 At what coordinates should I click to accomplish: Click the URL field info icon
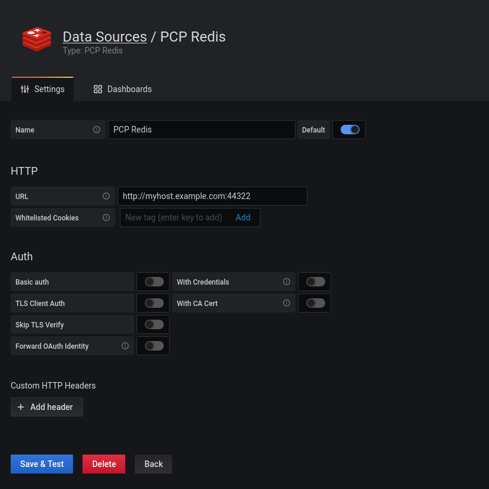(x=106, y=196)
